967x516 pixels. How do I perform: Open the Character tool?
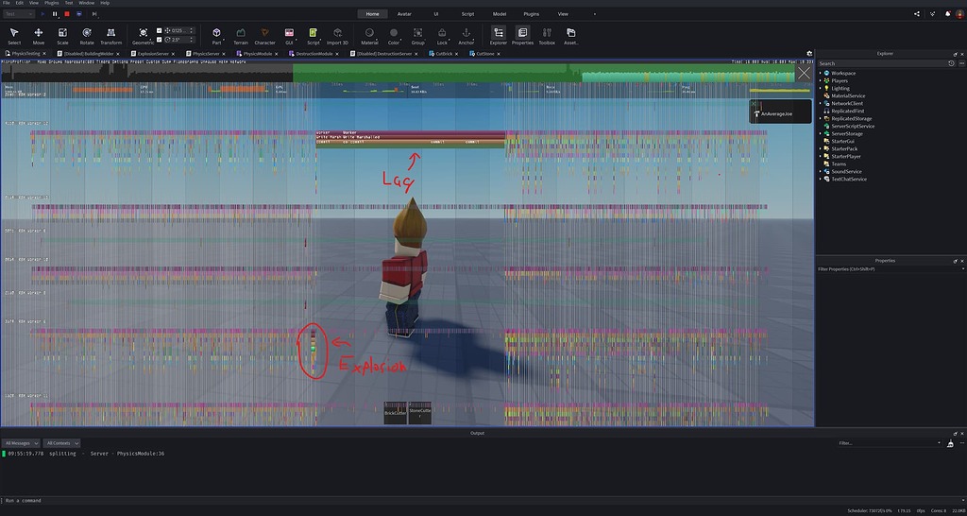point(265,35)
